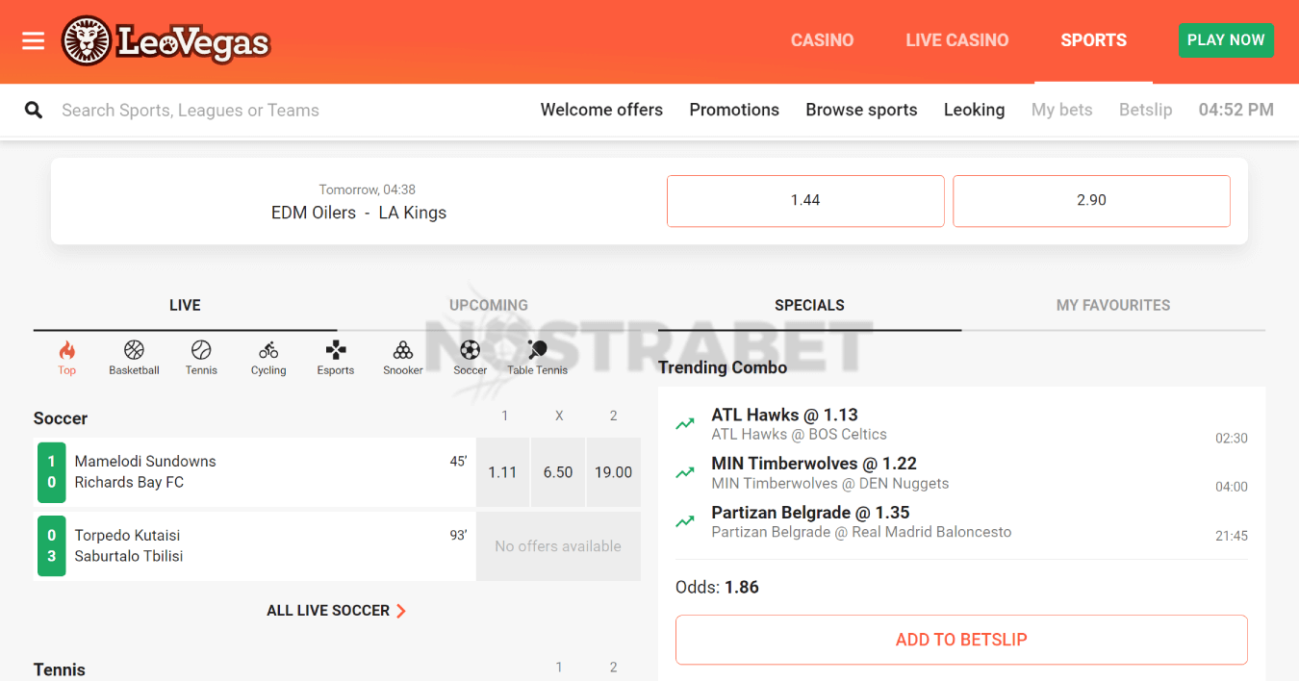This screenshot has height=681, width=1299.
Task: Open the Casino section
Action: coord(823,40)
